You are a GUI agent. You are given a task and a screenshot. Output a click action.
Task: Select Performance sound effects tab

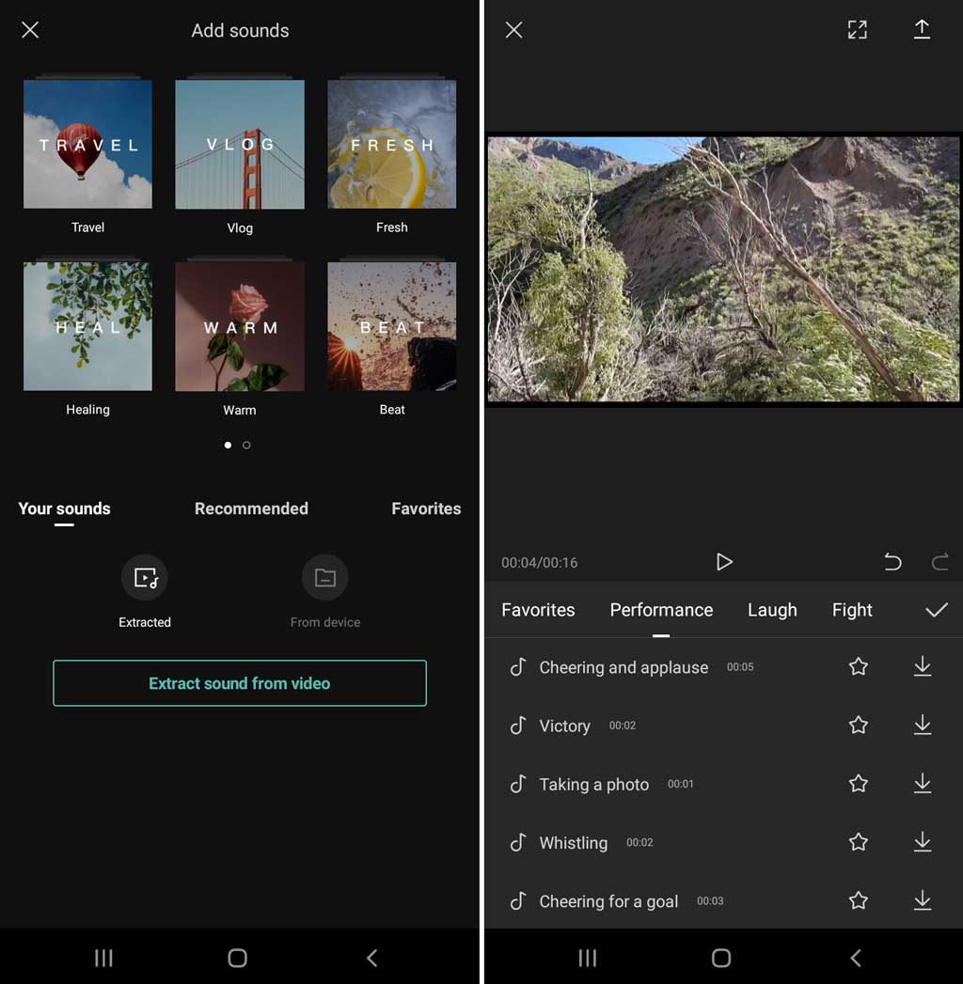pos(661,610)
